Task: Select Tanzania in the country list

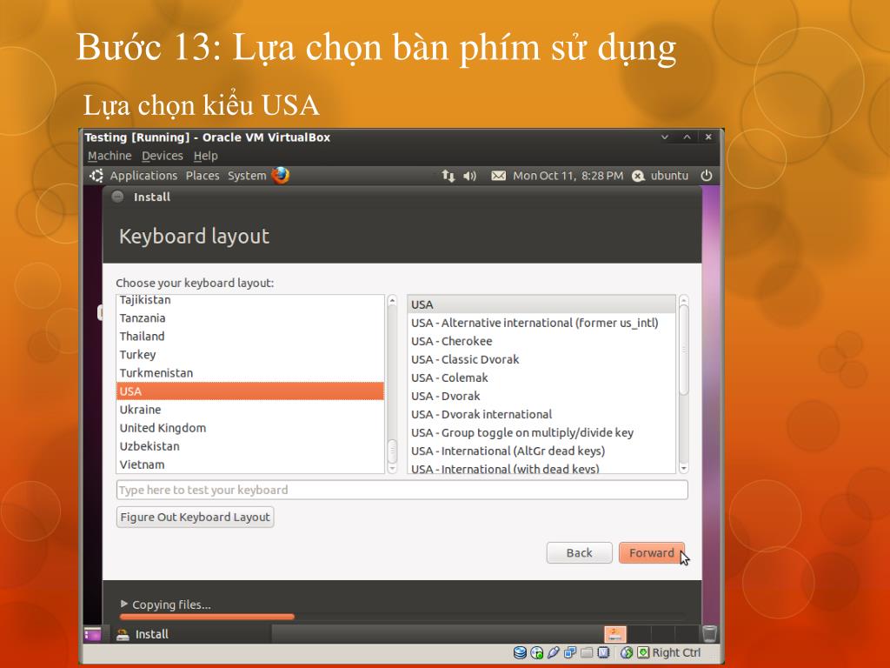Action: [x=250, y=318]
